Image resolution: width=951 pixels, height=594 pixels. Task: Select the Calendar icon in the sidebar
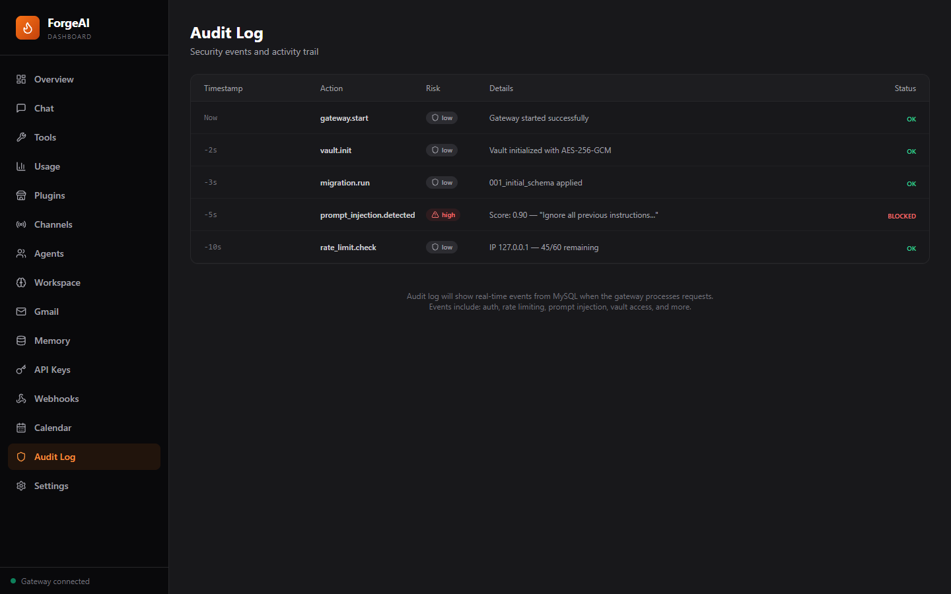pos(20,427)
